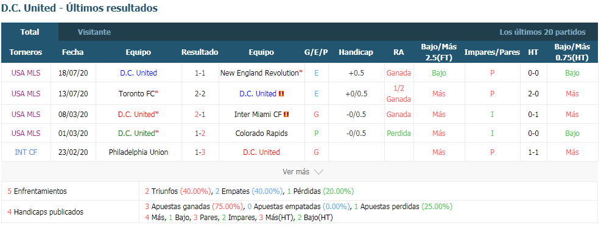Click red card icon beside Inter Miami CF
This screenshot has height=228, width=601.
pyautogui.click(x=286, y=115)
